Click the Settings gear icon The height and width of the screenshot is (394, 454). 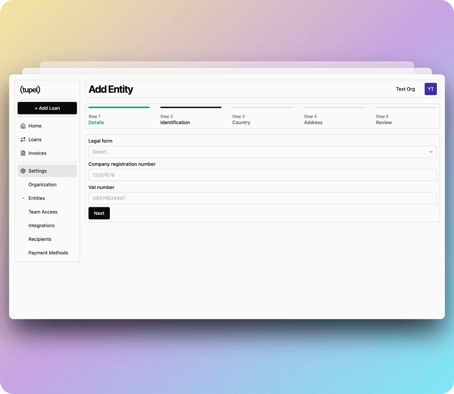click(x=23, y=171)
